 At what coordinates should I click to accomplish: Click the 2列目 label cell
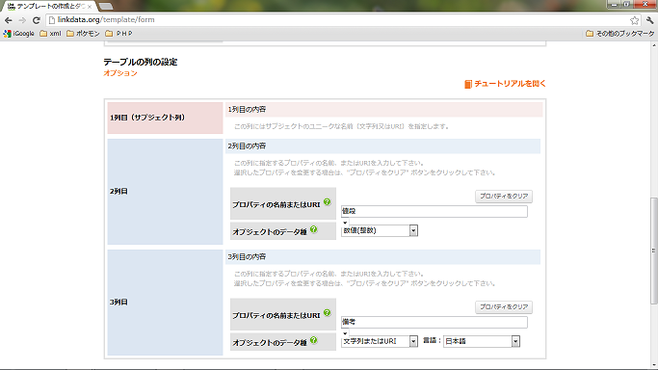point(165,192)
